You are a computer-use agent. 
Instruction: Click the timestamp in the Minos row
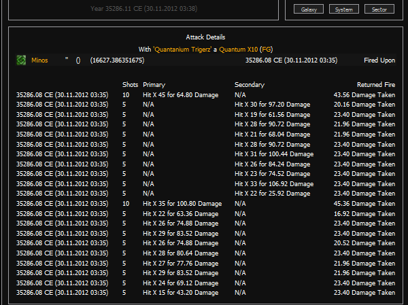[292, 60]
